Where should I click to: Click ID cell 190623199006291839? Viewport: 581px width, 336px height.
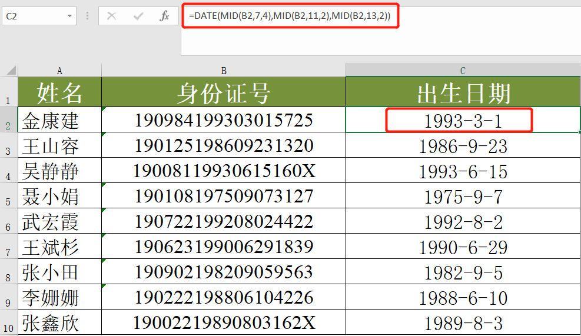click(224, 246)
